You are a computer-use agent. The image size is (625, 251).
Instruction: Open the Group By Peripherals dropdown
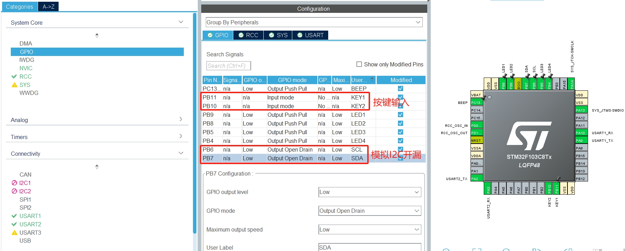[314, 22]
